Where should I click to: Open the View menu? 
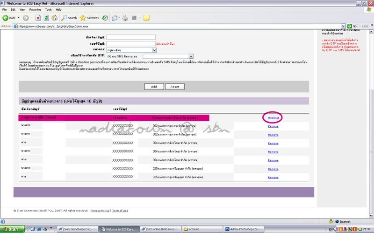(x=22, y=9)
